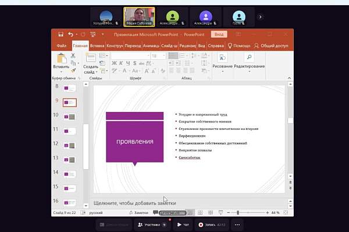
Task: Open the font size combo box
Action: click(158, 56)
